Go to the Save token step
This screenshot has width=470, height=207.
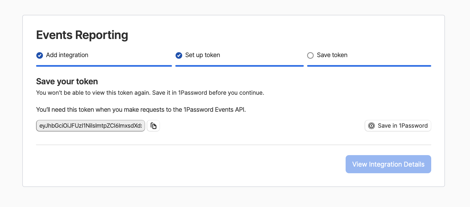tap(332, 55)
